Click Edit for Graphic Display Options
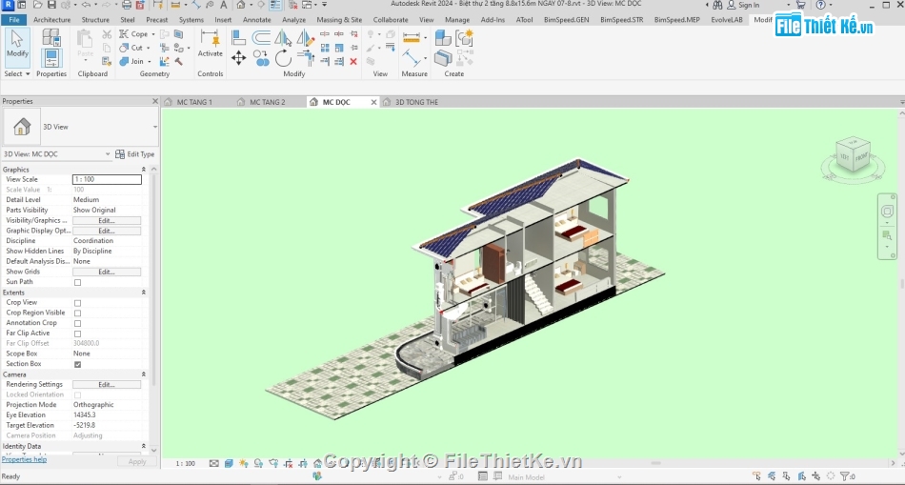This screenshot has width=905, height=485. point(106,231)
